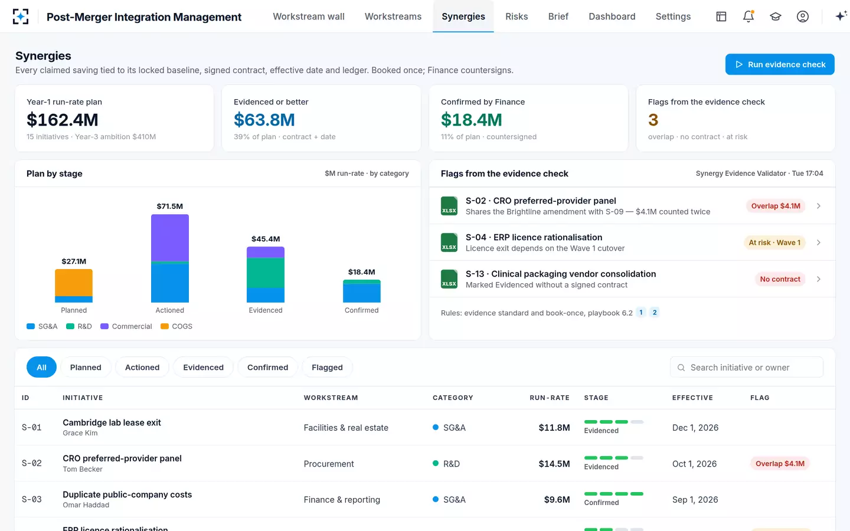Image resolution: width=850 pixels, height=531 pixels.
Task: Run evidence check
Action: (x=780, y=64)
